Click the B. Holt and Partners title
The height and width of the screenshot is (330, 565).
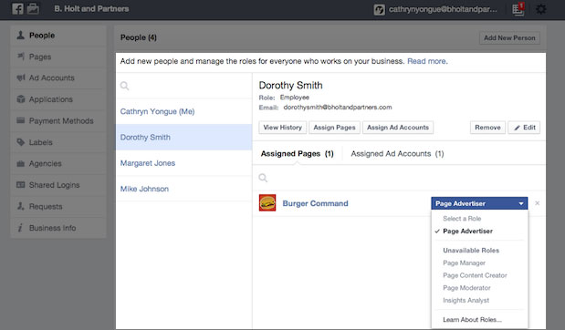pyautogui.click(x=91, y=8)
